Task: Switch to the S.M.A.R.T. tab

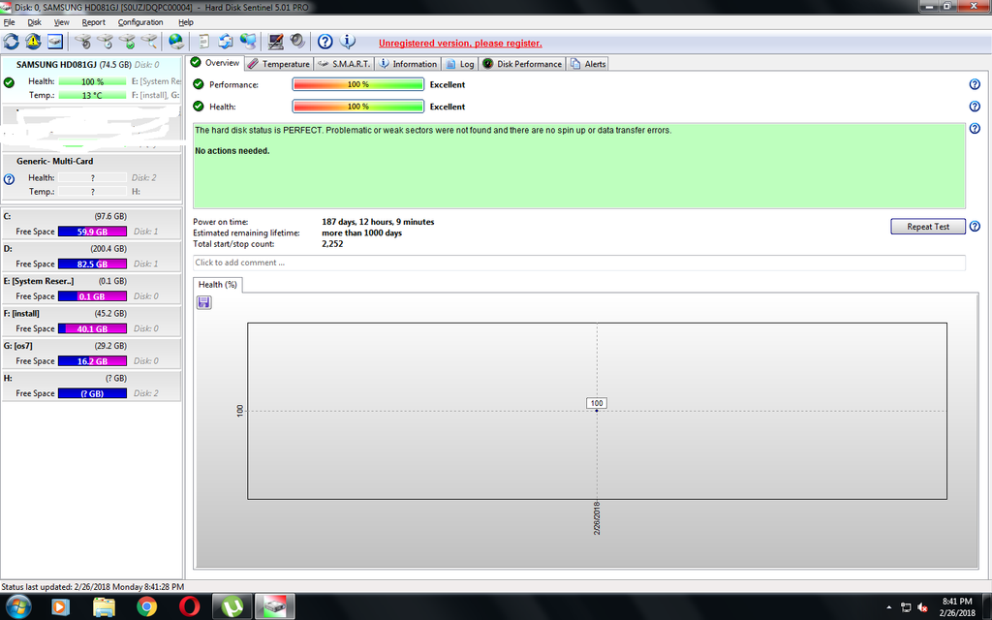Action: point(344,64)
